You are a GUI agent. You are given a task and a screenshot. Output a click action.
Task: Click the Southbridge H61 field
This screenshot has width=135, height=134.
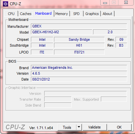(x=79, y=45)
